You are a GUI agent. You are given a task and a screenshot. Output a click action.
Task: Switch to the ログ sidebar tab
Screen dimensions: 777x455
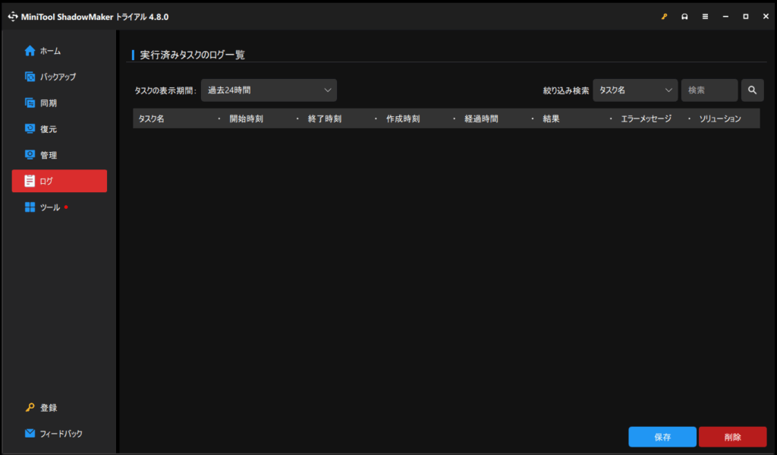point(59,181)
